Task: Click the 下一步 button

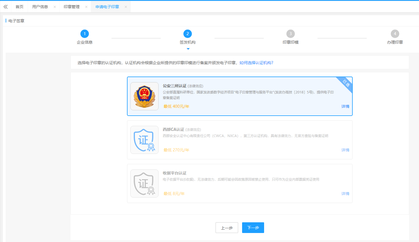Action: tap(253, 228)
